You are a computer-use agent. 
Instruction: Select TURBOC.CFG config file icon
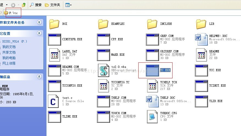click(x=152, y=117)
